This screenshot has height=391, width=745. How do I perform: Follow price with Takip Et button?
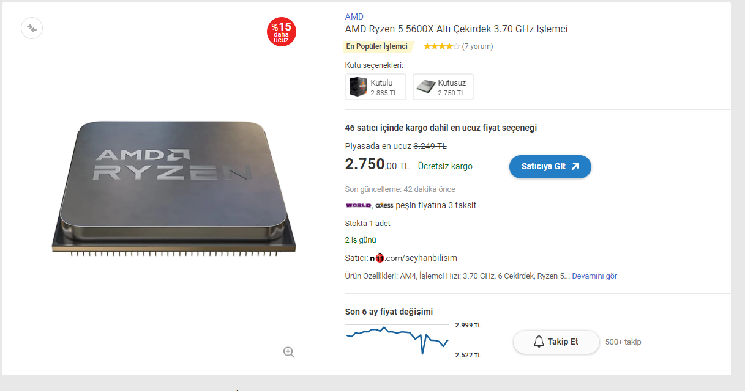pos(556,342)
